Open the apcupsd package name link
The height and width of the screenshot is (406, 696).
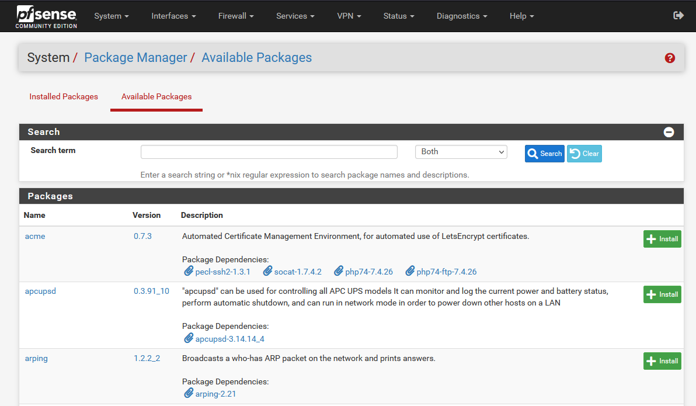[40, 292]
